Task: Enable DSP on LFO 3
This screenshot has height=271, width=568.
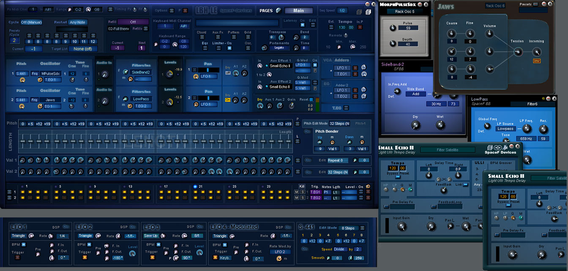Action: pyautogui.click(x=199, y=227)
